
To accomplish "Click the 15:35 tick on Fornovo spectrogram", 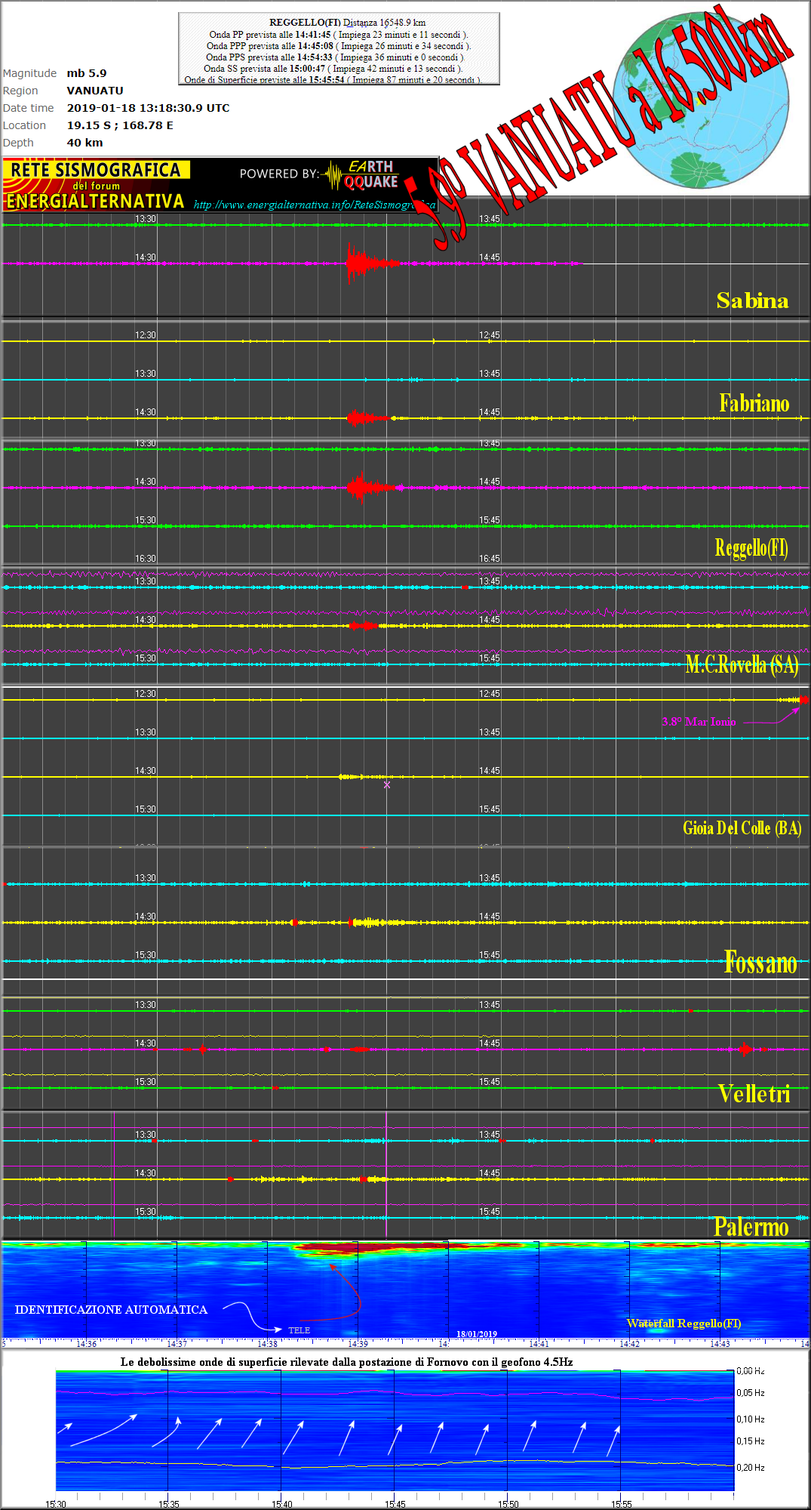I will (x=168, y=1504).
